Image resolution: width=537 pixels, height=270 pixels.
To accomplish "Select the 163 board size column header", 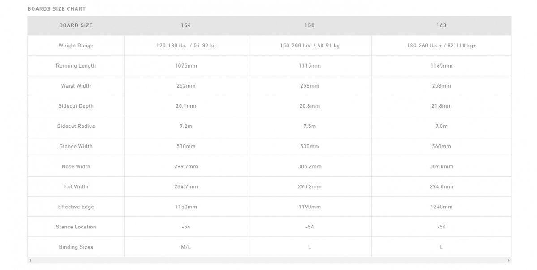I will coord(441,25).
